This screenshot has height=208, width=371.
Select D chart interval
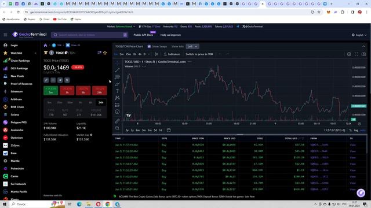coord(144,54)
